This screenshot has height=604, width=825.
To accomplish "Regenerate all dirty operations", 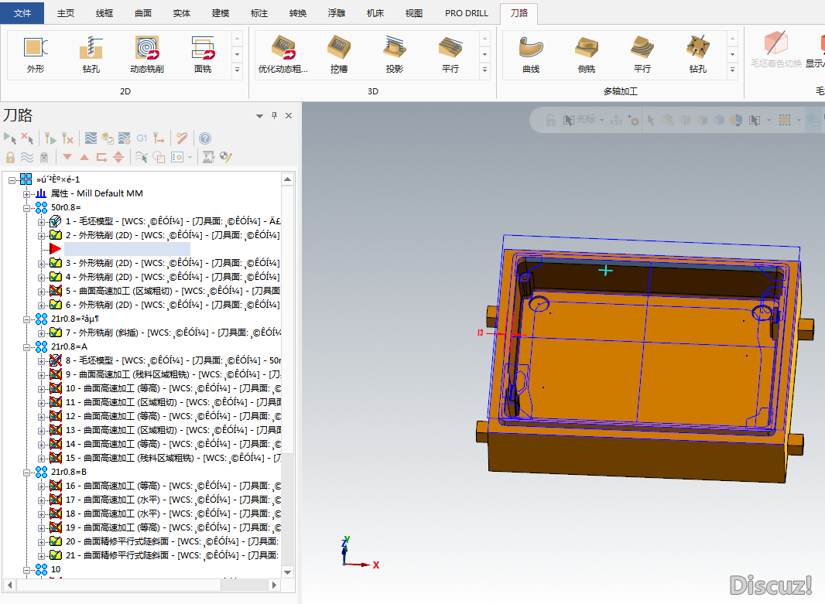I will tap(67, 138).
